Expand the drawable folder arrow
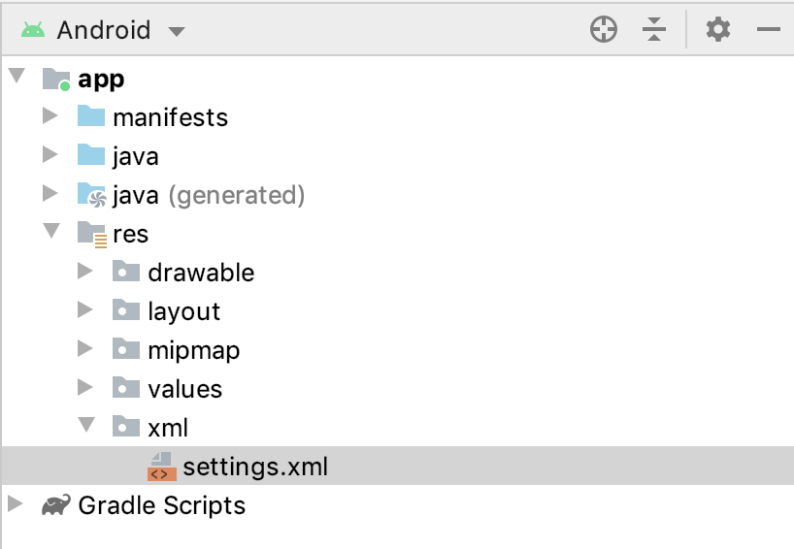This screenshot has height=549, width=794. click(84, 272)
